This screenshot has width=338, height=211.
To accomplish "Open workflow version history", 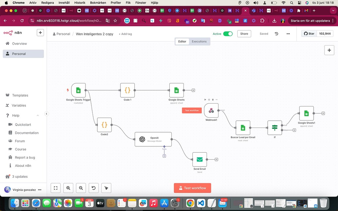I will (277, 34).
